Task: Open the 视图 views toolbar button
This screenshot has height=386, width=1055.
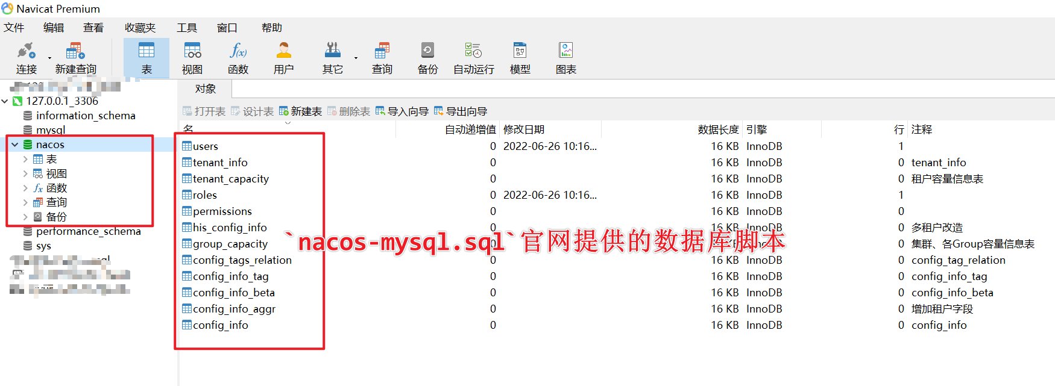Action: pyautogui.click(x=192, y=58)
